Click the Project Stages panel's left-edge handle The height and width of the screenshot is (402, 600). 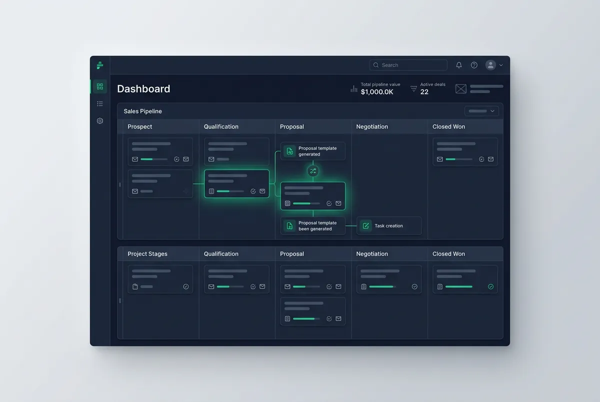(x=120, y=301)
